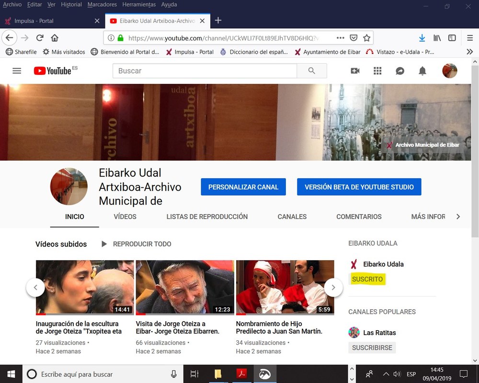Open the notifications bell
479x383 pixels.
coord(422,71)
